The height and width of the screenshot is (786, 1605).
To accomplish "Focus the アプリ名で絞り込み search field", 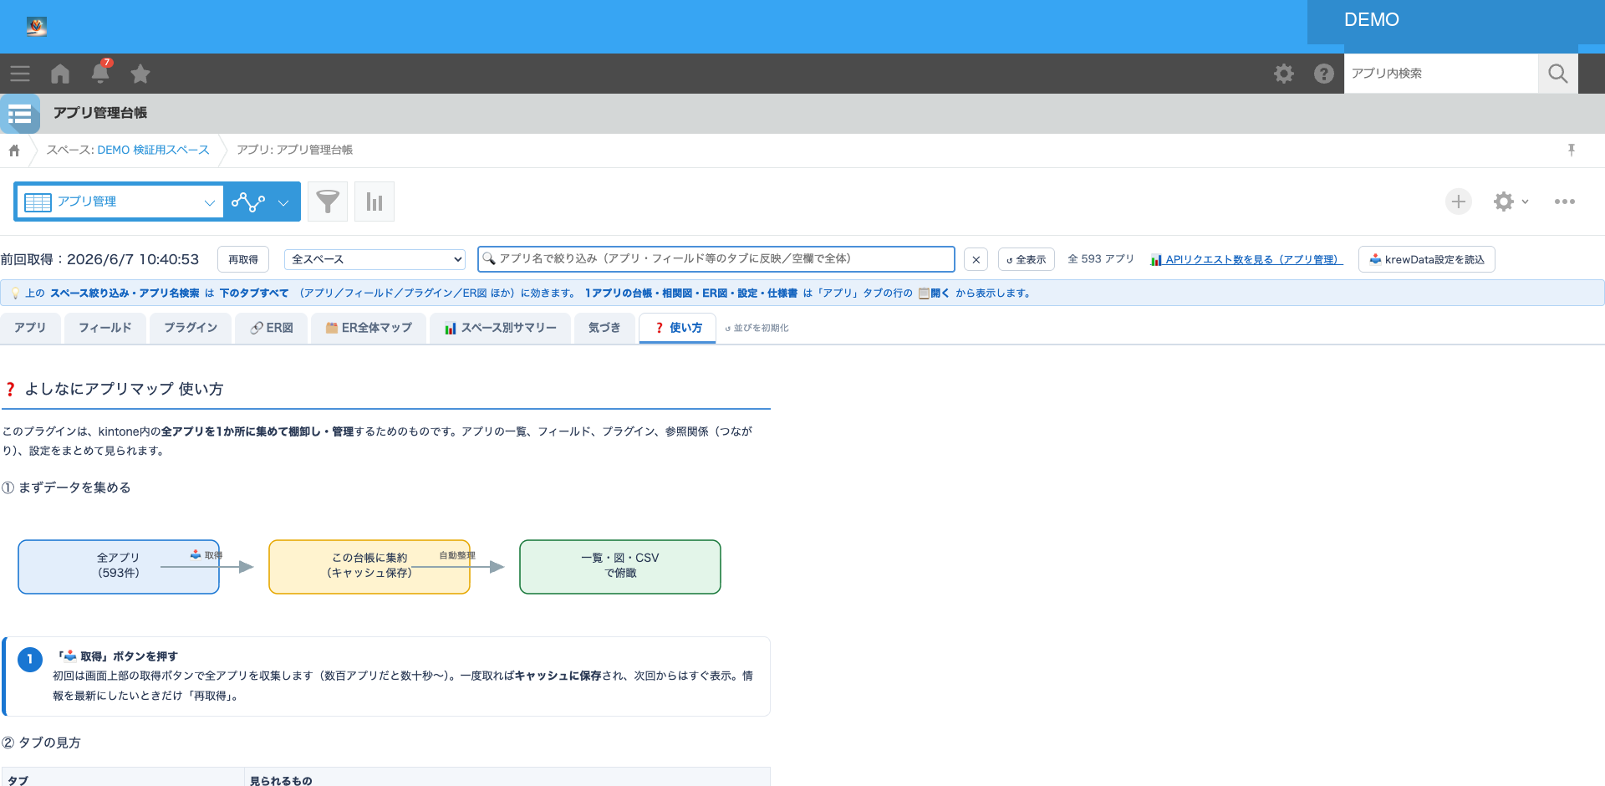I will [x=716, y=259].
